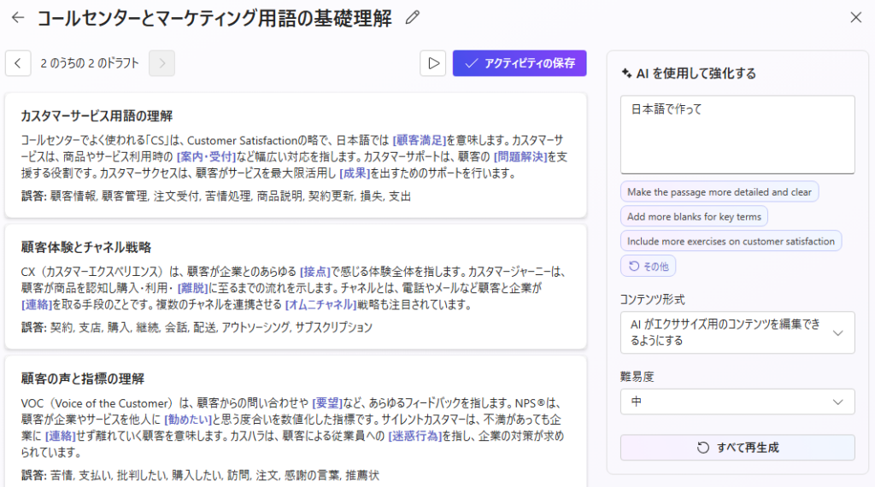Close the activity editor with X
The height and width of the screenshot is (487, 875).
[855, 17]
